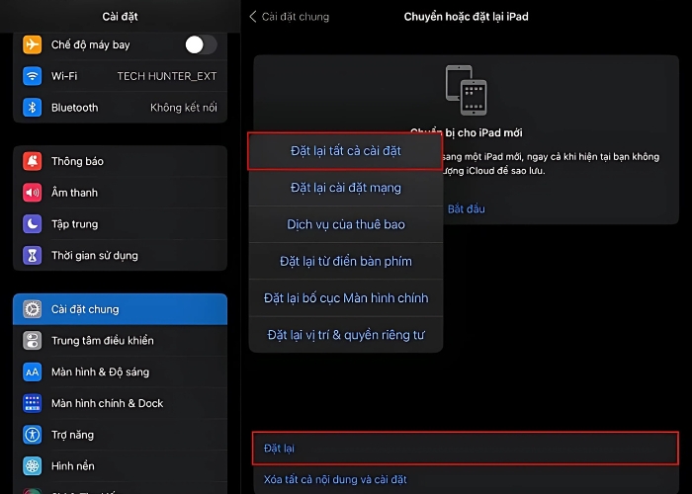Select Đặt lại tất cả cài đặt

pyautogui.click(x=346, y=151)
